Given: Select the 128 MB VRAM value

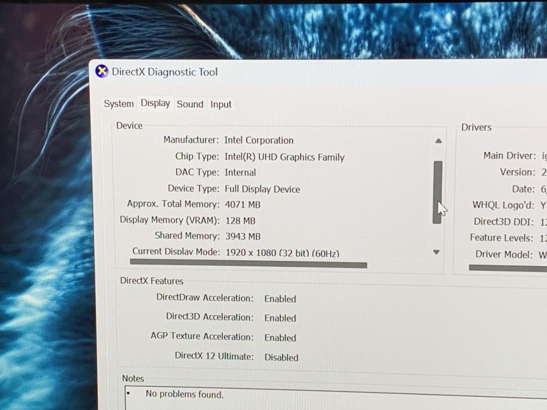Looking at the screenshot, I should pyautogui.click(x=240, y=220).
